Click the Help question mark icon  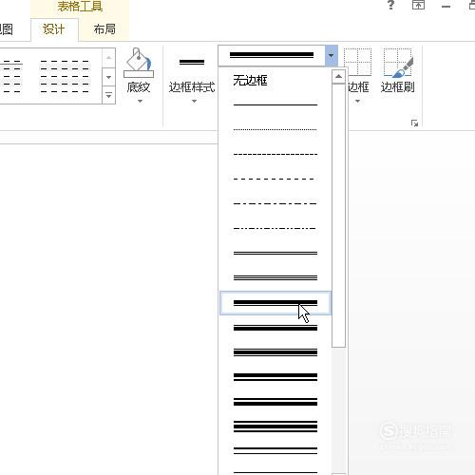391,5
